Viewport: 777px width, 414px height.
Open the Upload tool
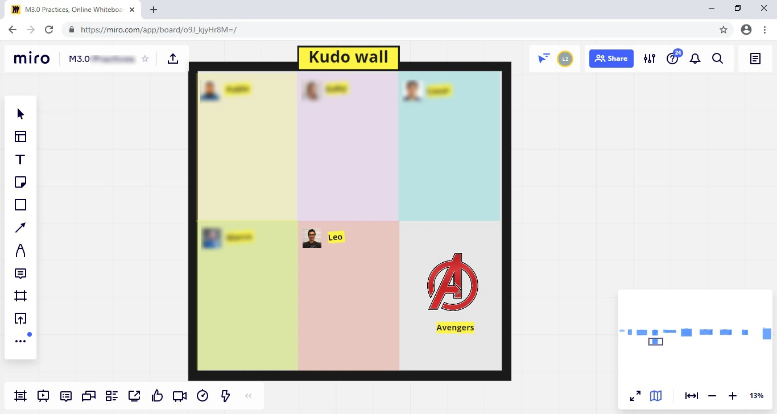coord(20,318)
